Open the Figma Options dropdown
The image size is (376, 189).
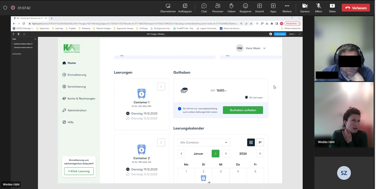292,34
